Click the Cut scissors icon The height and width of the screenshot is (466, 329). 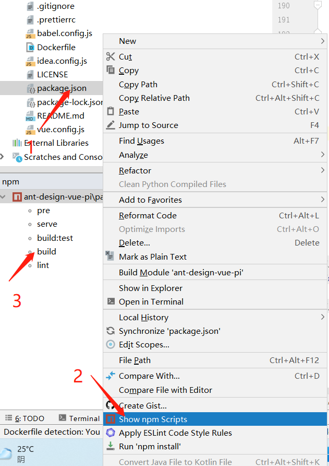tap(111, 56)
